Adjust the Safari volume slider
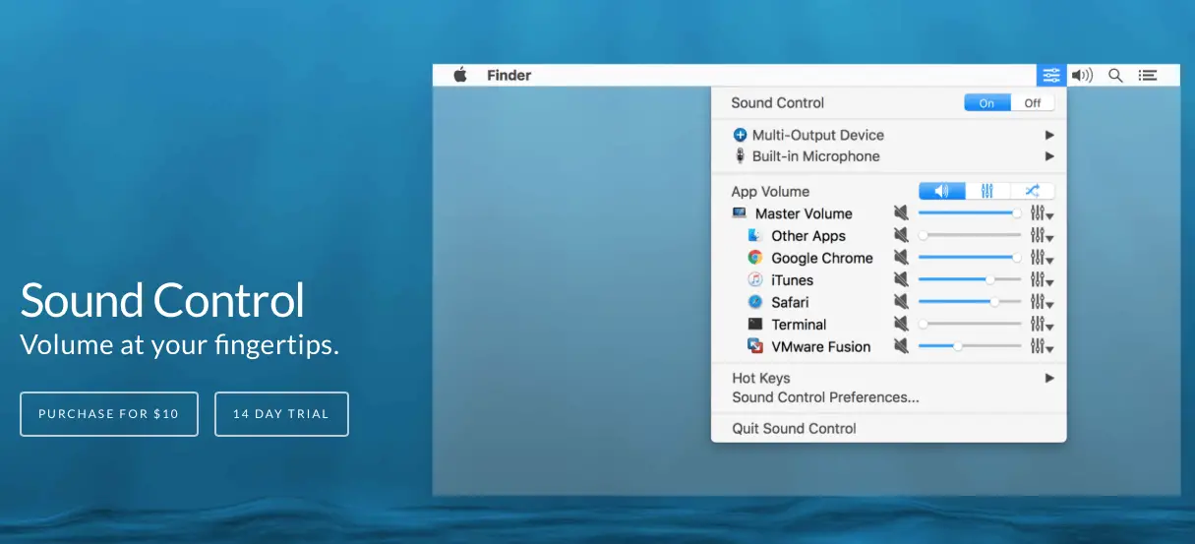 click(x=970, y=302)
